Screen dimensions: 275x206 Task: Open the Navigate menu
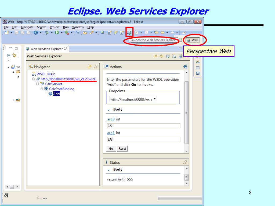click(x=27, y=27)
